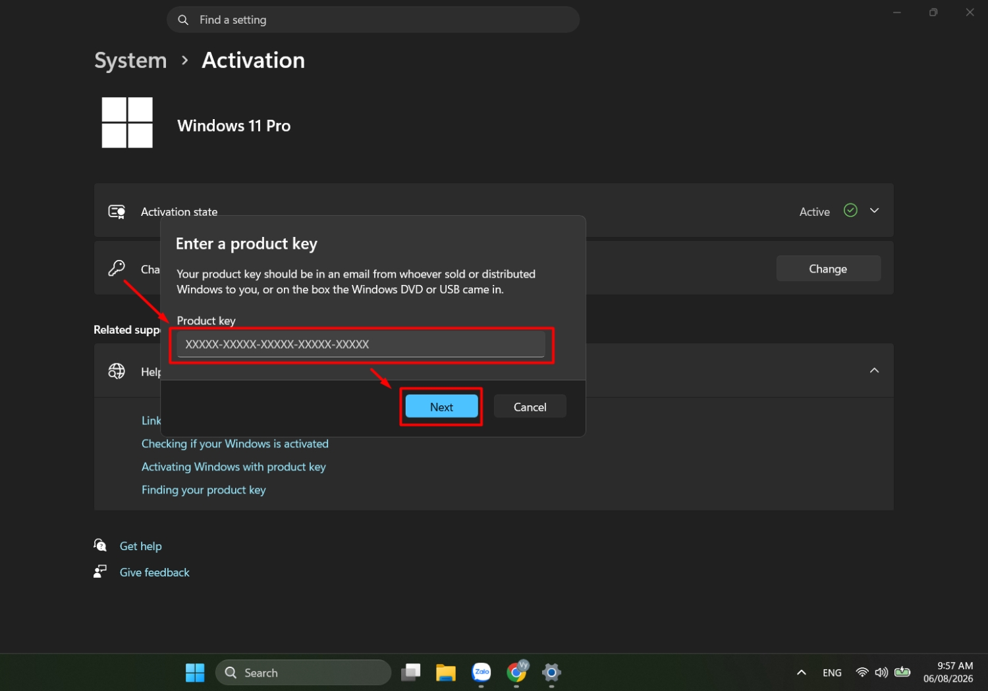988x691 pixels.
Task: Click the Windows 11 Pro logo
Action: coord(127,122)
